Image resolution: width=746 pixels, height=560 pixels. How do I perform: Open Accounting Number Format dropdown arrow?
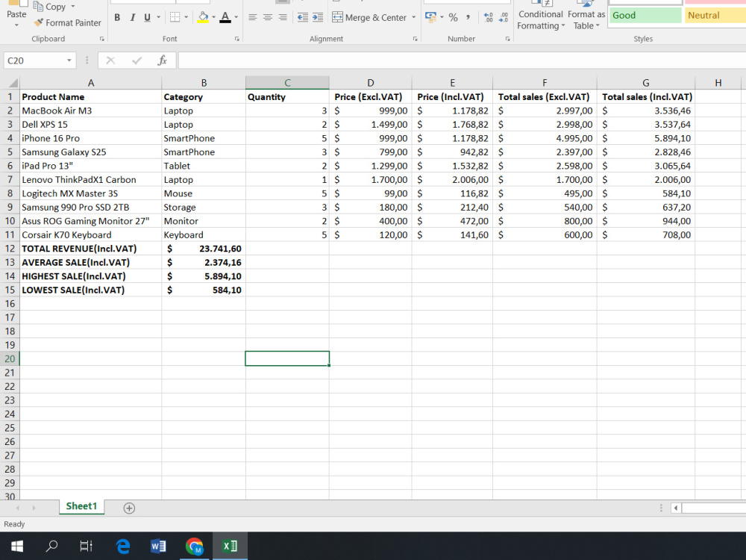click(x=442, y=18)
